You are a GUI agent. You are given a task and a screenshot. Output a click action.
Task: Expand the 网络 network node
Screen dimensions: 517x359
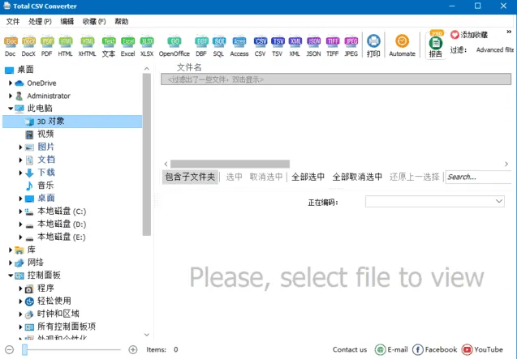coord(11,263)
